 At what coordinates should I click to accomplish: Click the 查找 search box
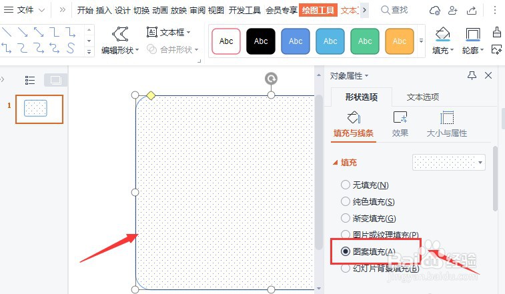(x=394, y=10)
